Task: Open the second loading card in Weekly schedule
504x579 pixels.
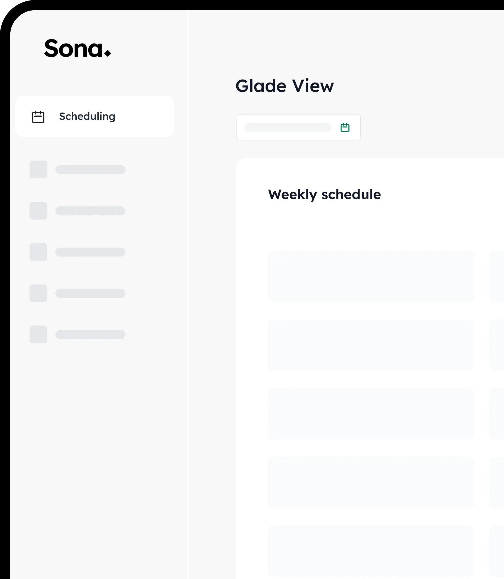Action: (x=370, y=345)
